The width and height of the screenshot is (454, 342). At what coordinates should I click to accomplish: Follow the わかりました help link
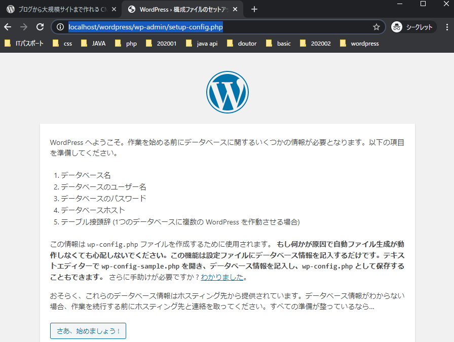click(222, 277)
